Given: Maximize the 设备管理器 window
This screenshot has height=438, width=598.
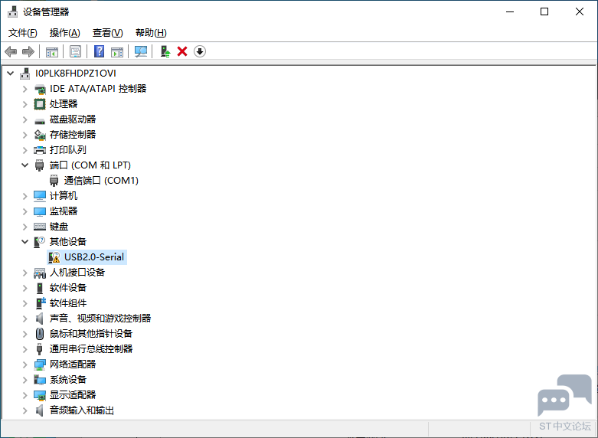Looking at the screenshot, I should (544, 11).
